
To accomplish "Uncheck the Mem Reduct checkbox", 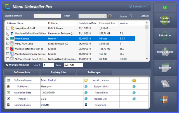I will [x=8, y=38].
